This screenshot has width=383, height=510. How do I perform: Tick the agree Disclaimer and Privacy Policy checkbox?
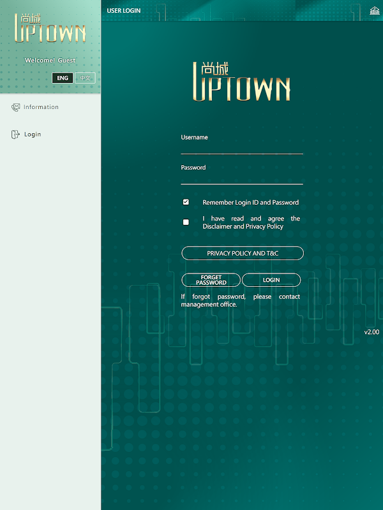[186, 222]
